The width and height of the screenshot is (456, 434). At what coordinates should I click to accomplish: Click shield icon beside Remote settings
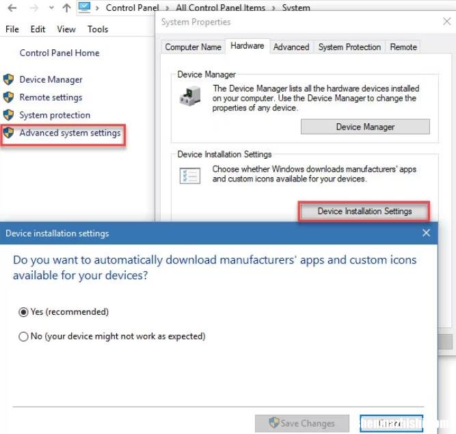coord(9,97)
